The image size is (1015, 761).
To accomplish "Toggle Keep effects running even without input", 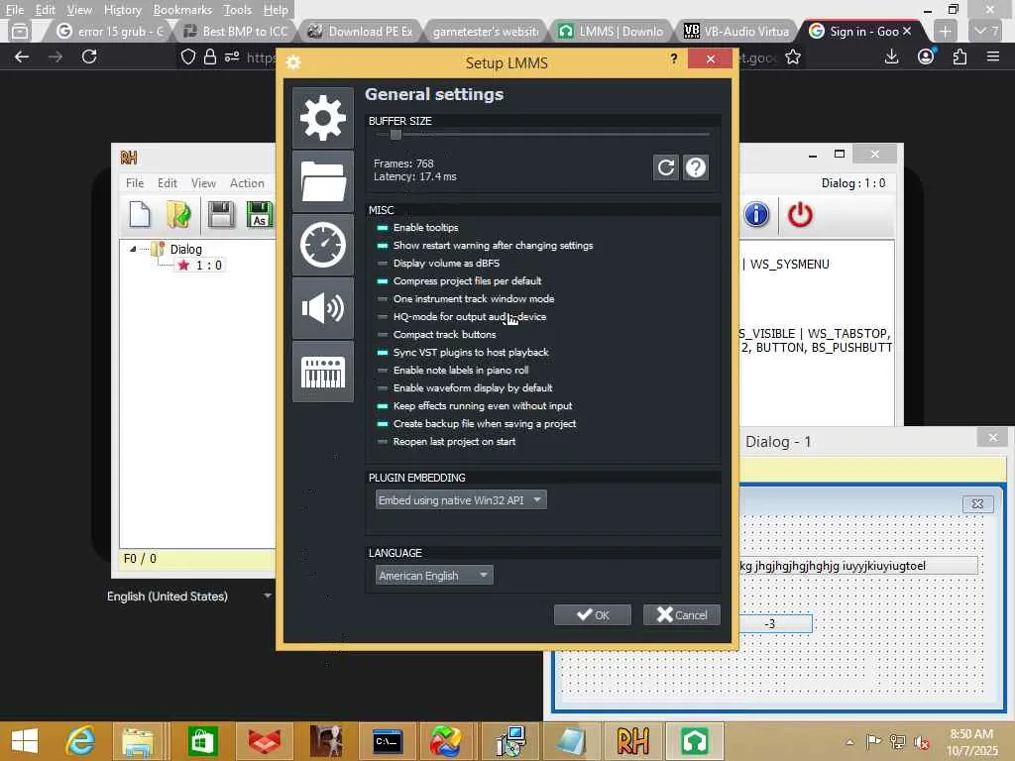I will (x=475, y=405).
